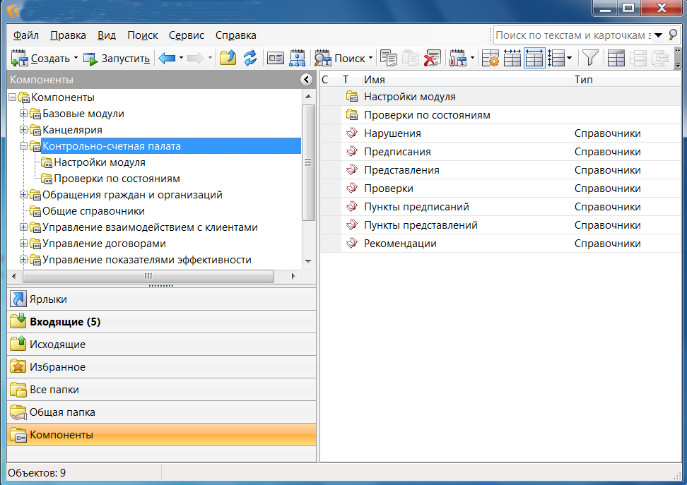Open the card properties icon
This screenshot has height=485, width=687.
point(276,58)
